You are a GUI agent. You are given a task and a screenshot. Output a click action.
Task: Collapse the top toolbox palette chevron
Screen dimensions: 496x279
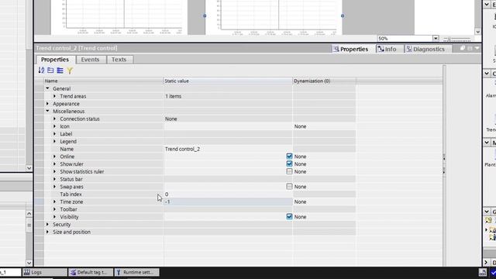tap(487, 4)
